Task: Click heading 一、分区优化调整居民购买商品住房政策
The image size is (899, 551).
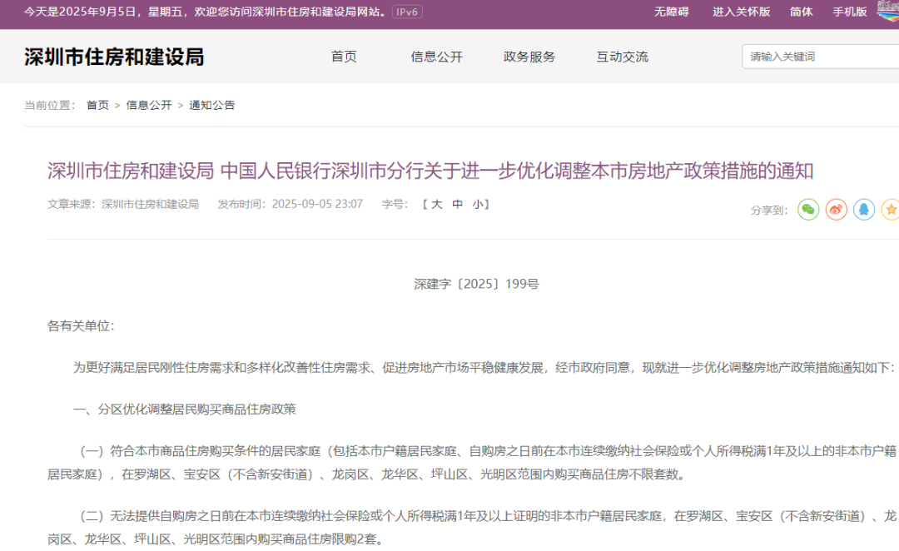Action: point(185,409)
